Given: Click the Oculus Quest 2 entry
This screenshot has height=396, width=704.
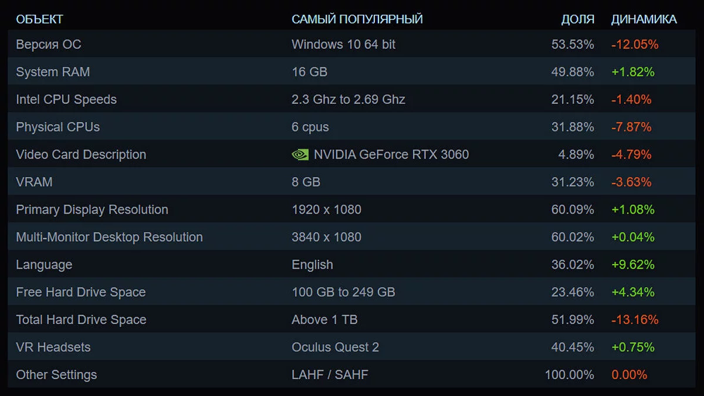Looking at the screenshot, I should [335, 348].
